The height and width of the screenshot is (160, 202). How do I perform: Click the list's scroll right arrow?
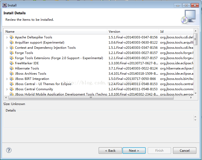point(191,98)
